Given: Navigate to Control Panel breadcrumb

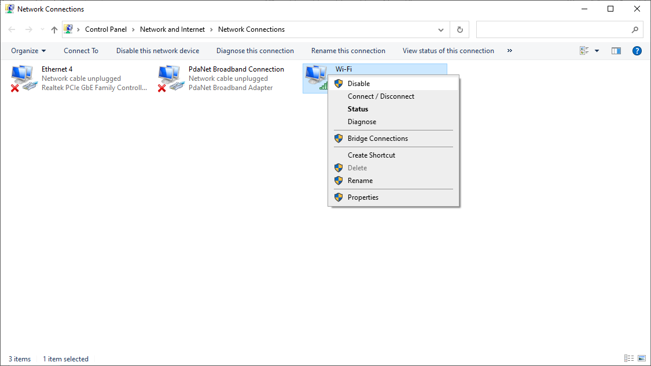Looking at the screenshot, I should [106, 29].
